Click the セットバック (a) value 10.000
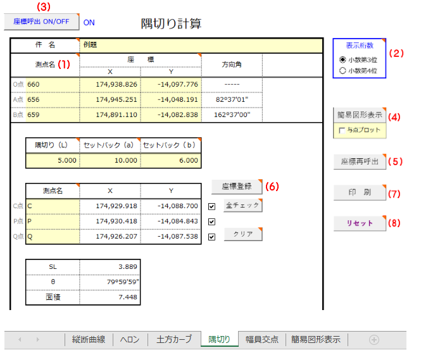Viewport: 421px width, 355px height. (x=110, y=161)
